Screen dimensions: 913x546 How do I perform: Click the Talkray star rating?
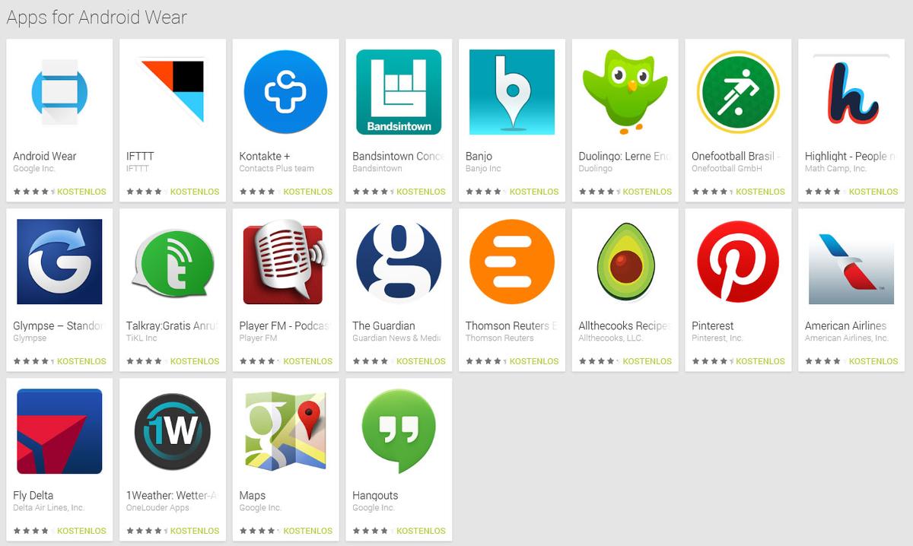coord(145,361)
